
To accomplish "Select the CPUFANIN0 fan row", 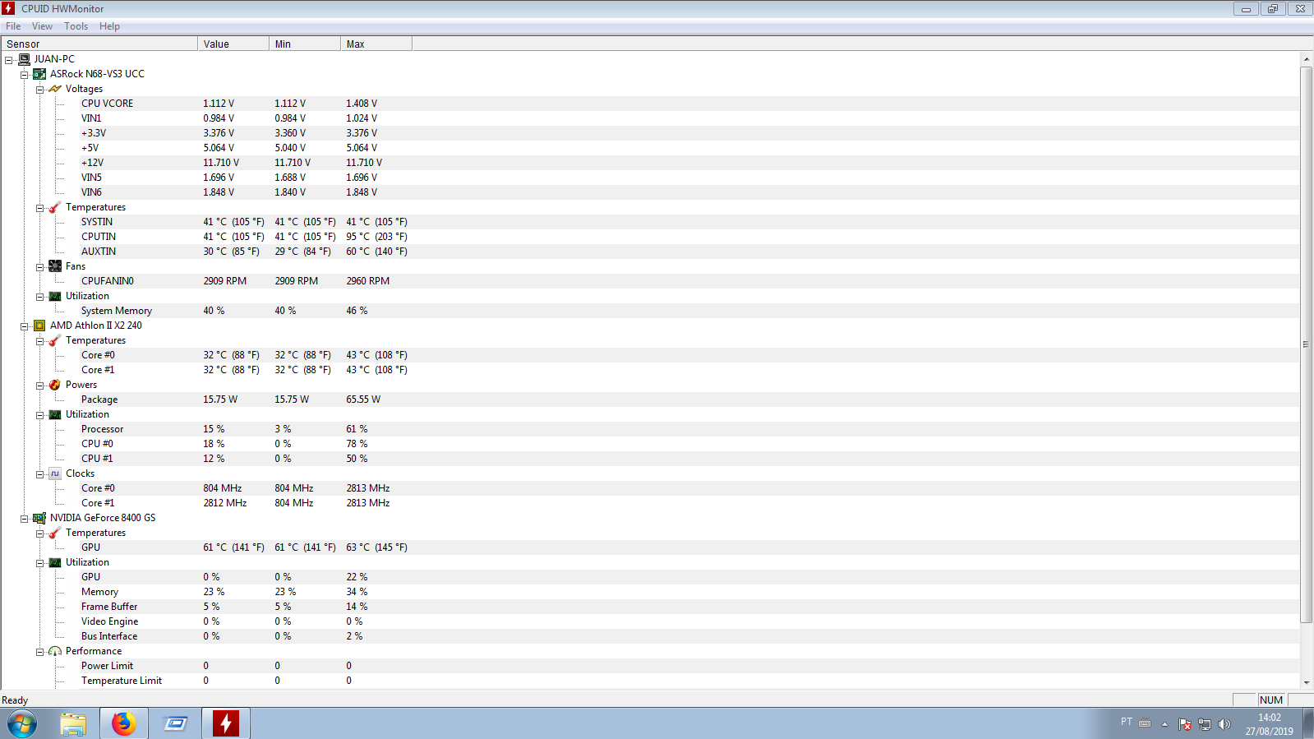I will [649, 281].
